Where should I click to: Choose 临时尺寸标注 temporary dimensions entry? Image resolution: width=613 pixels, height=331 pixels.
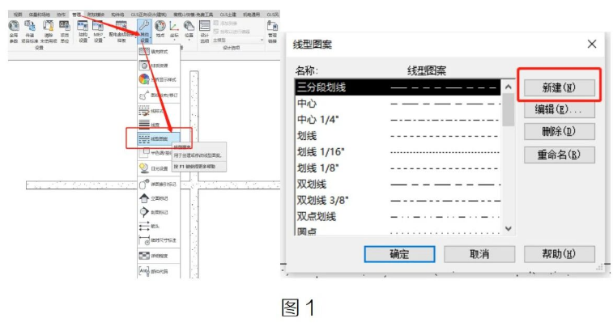(x=159, y=240)
